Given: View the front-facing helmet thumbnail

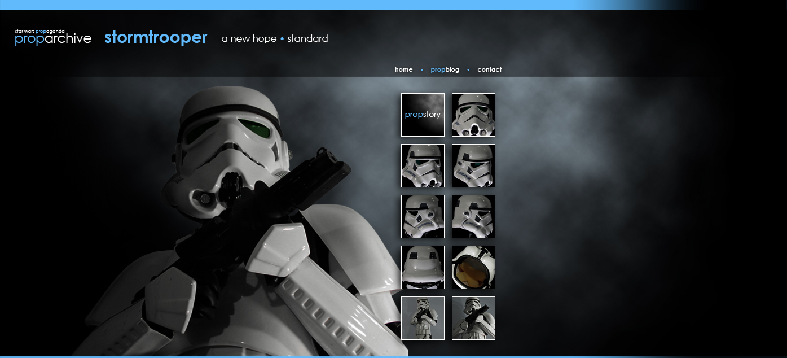Looking at the screenshot, I should click(473, 115).
